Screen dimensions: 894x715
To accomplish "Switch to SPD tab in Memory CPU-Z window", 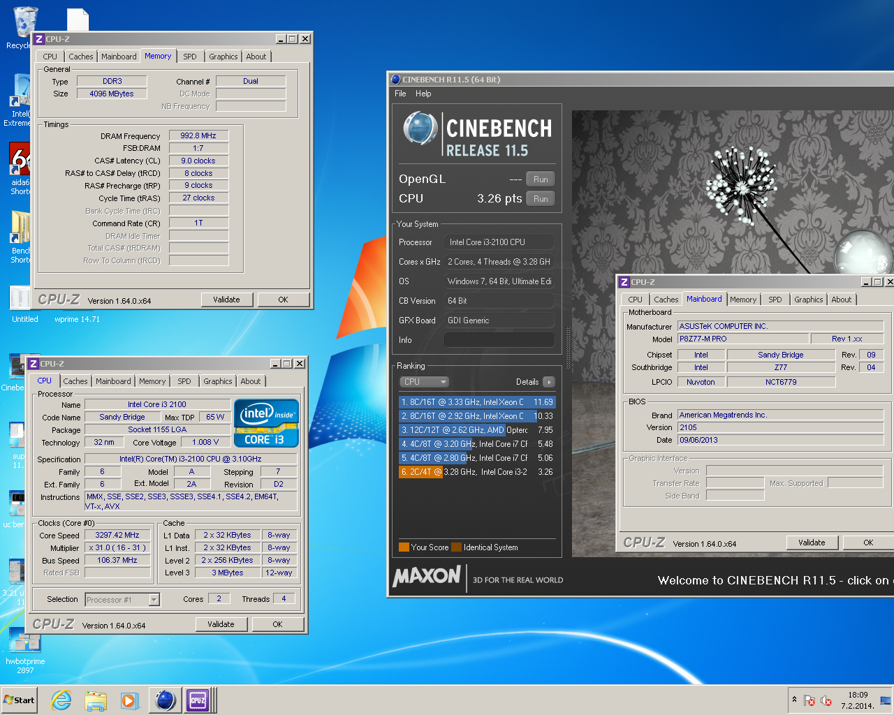I will point(190,57).
